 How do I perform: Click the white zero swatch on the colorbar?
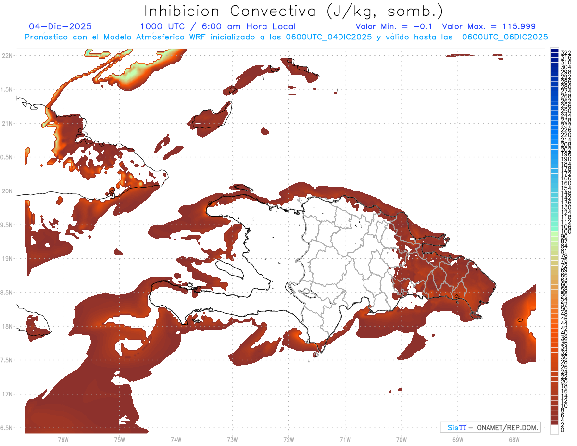(554, 430)
